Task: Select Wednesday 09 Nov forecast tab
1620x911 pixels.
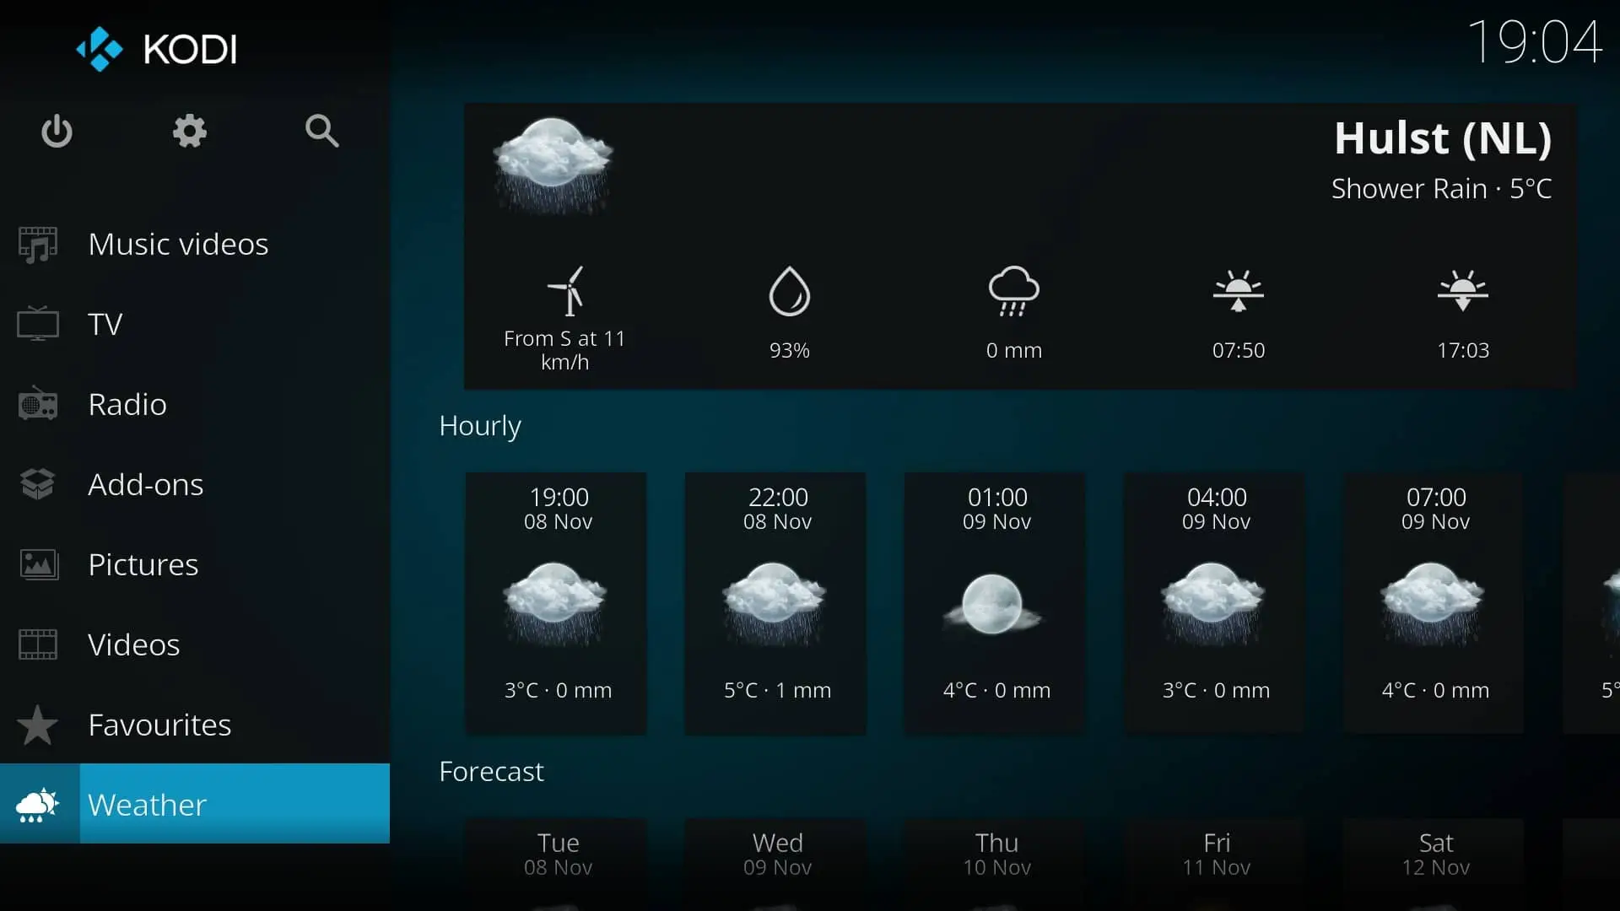Action: pyautogui.click(x=775, y=853)
